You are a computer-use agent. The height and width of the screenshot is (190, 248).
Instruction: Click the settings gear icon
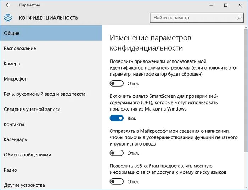tap(8, 18)
